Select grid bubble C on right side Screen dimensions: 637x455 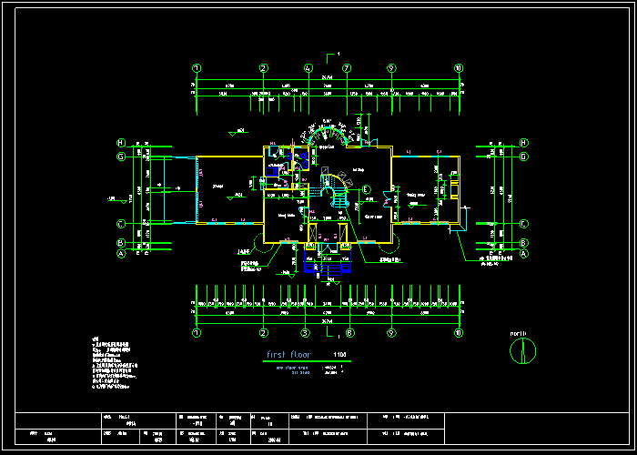(524, 223)
